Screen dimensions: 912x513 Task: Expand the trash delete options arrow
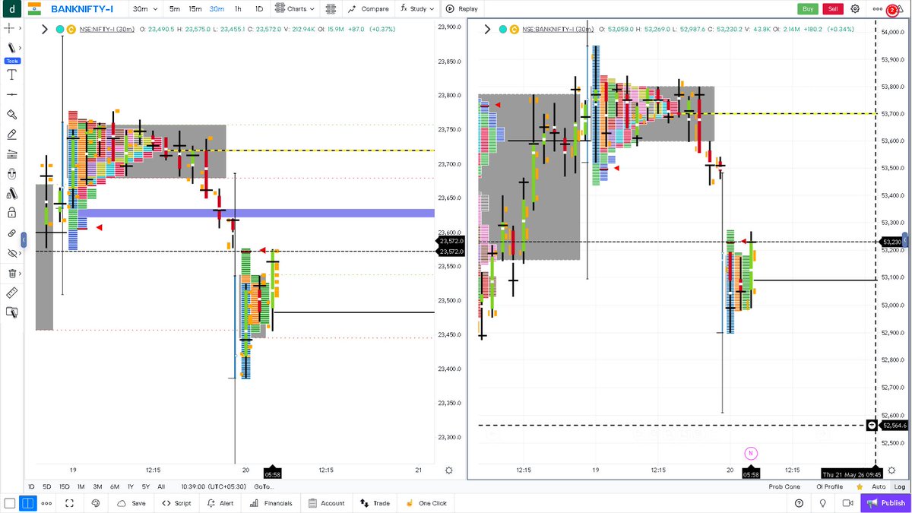[20, 273]
